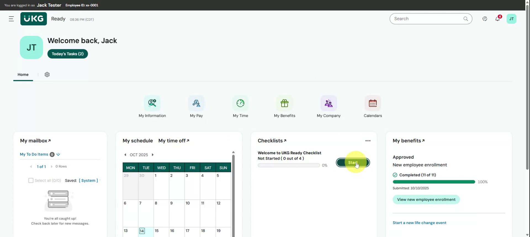Open My Benefits shortcut
The width and height of the screenshot is (530, 237).
[x=285, y=107]
